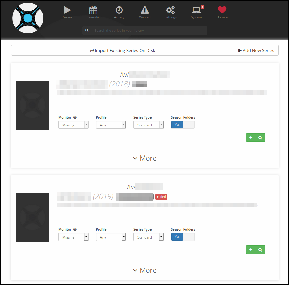Screen dimensions: 289x285
Task: Click the Add New Series button
Action: 256,50
